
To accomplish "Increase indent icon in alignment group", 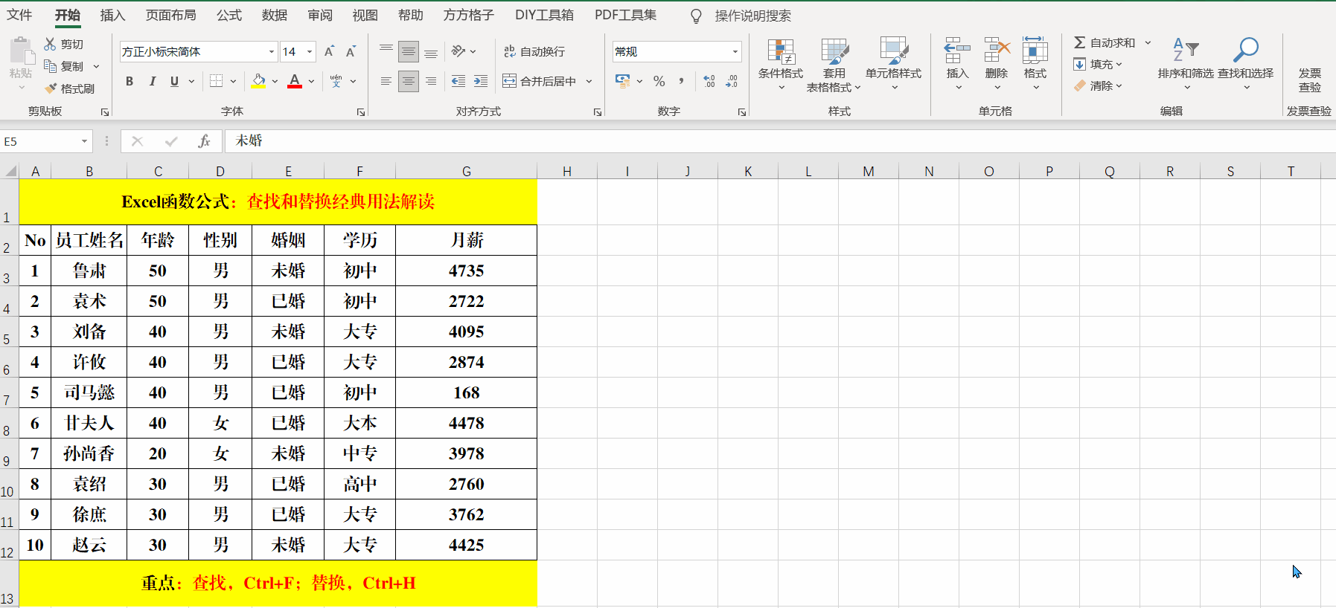I will [481, 81].
